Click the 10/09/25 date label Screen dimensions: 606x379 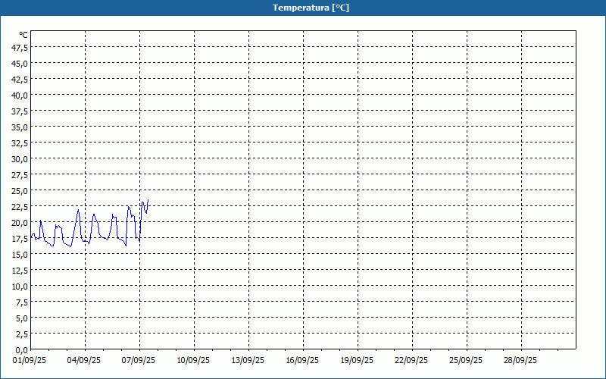(193, 361)
